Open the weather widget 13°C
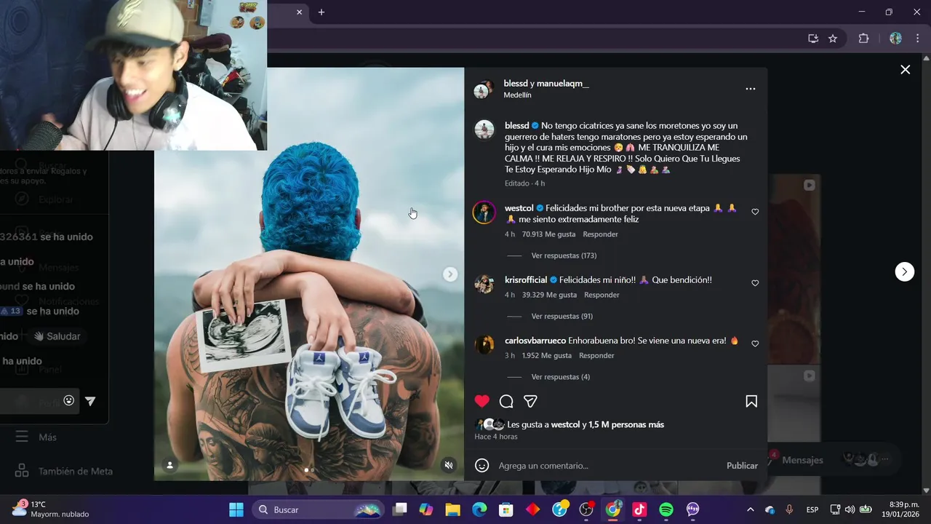This screenshot has height=524, width=931. point(49,509)
